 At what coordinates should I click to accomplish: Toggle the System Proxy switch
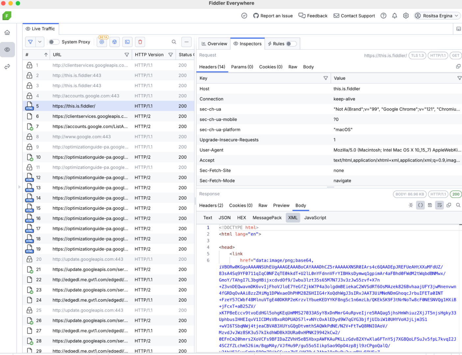click(x=54, y=42)
